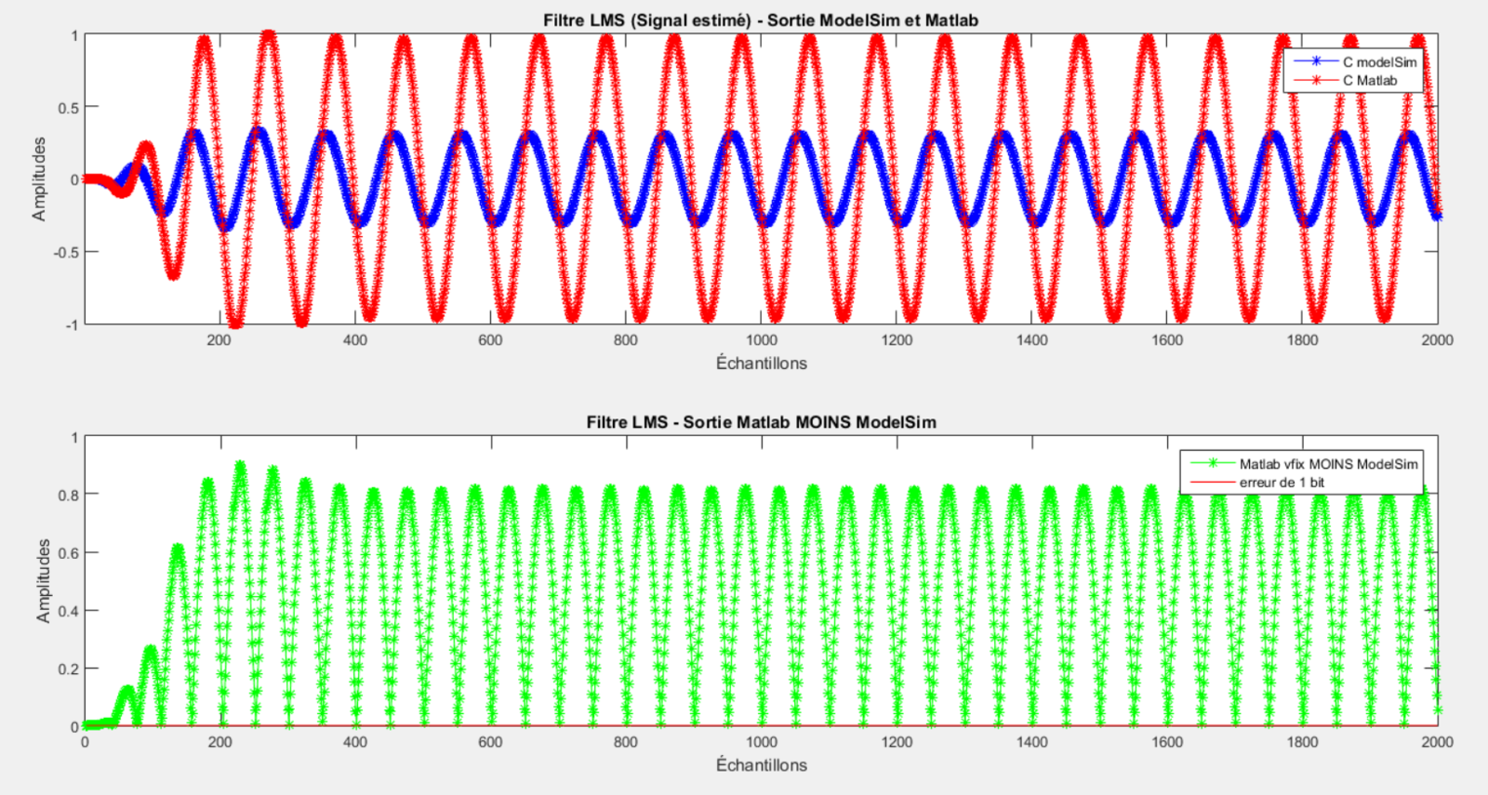Click the 0.2 y-tick label on bottom plot
Viewport: 1488px width, 795px height.
(69, 669)
